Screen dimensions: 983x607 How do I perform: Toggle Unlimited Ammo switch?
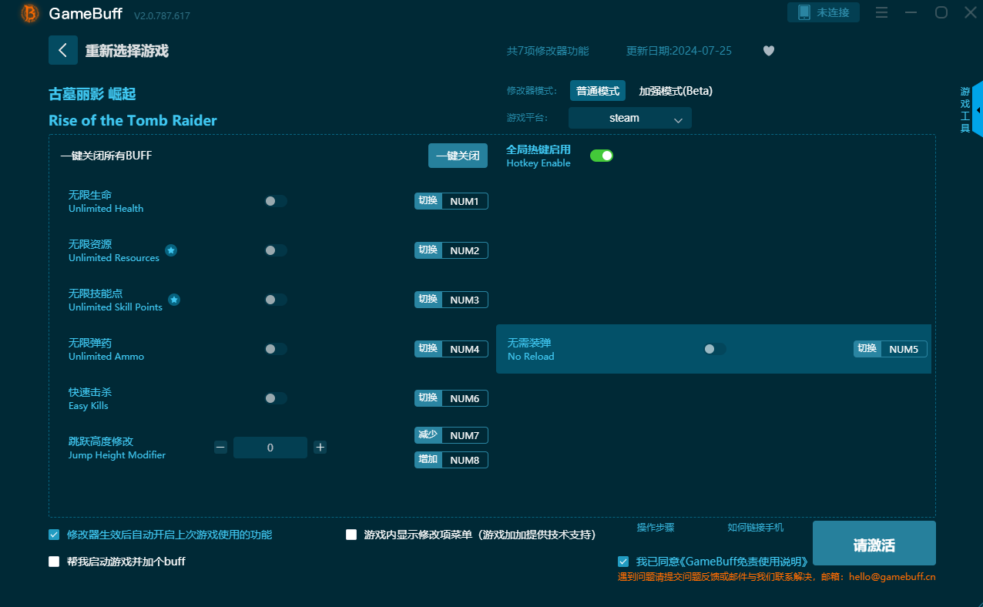[x=276, y=349]
